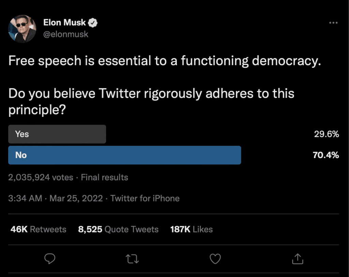The image size is (349, 277).
Task: Click the 3:34 AM timestamp
Action: (25, 198)
